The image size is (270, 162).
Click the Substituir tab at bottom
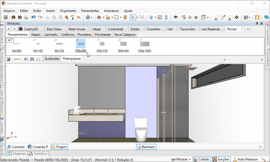pyautogui.click(x=38, y=154)
